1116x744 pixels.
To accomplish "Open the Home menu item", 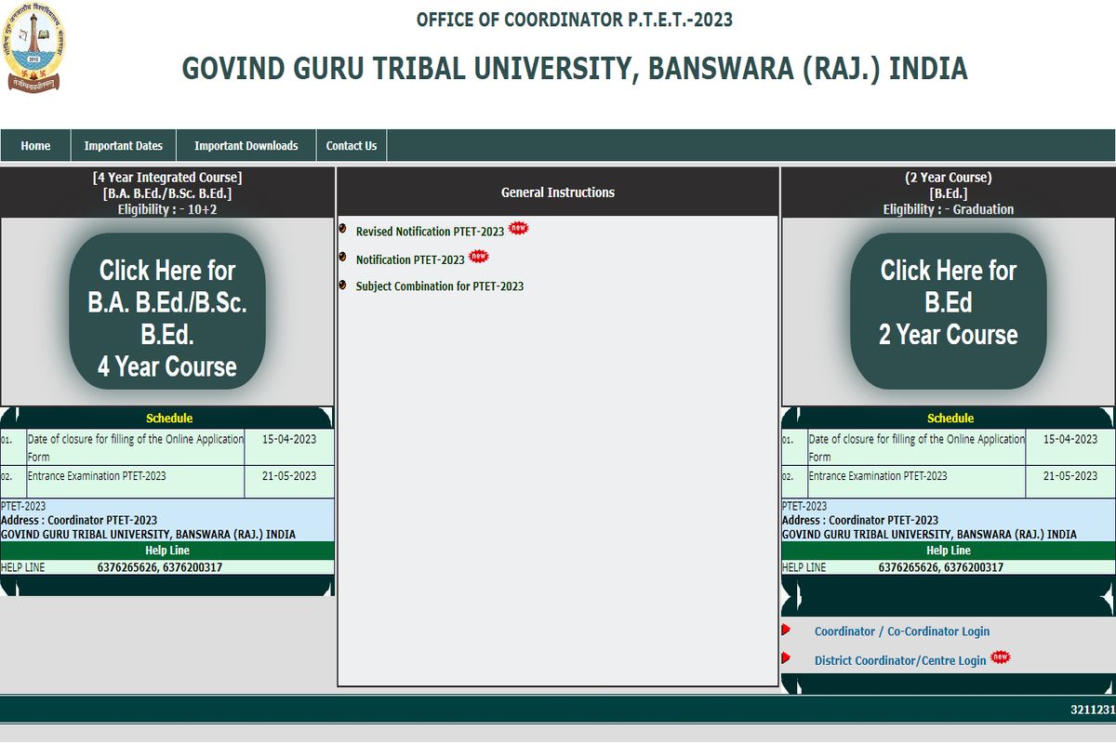I will click(x=35, y=146).
